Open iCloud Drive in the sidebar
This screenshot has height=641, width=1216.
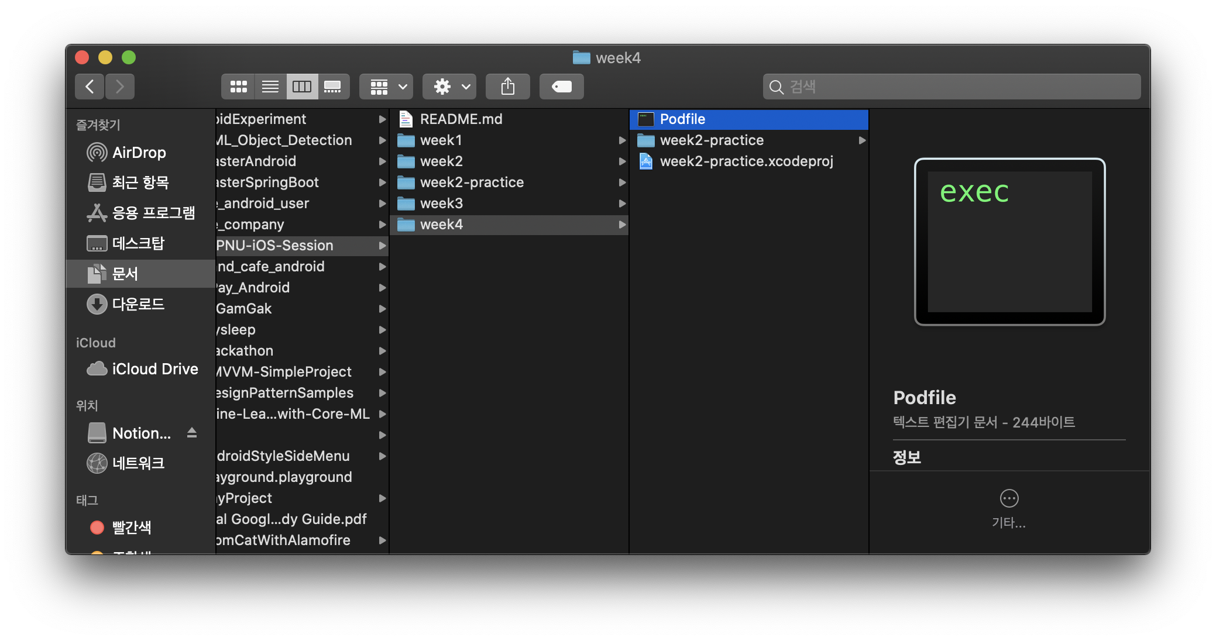154,369
